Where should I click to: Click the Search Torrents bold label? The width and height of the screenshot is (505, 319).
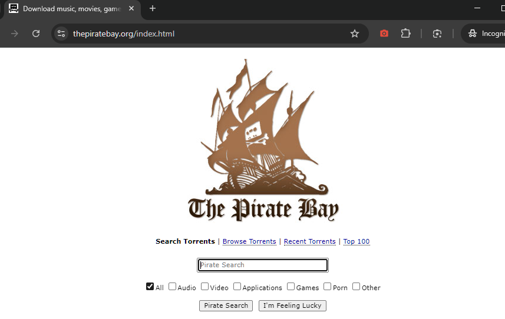[185, 241]
